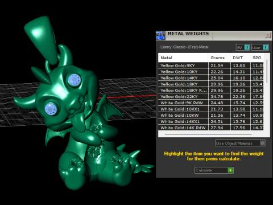Click the 15.76 DWT value

[239, 122]
